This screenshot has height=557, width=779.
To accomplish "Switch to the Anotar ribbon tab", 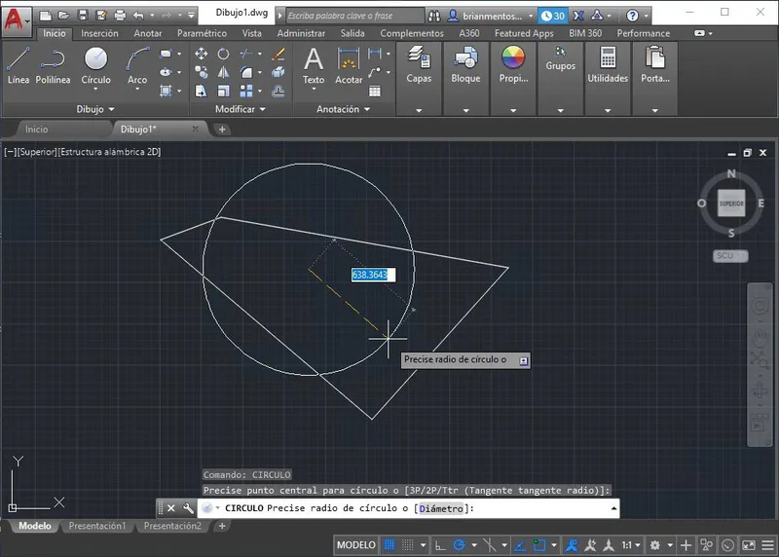I will tap(148, 33).
